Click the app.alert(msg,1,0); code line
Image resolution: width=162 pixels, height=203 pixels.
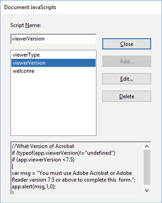34,187
